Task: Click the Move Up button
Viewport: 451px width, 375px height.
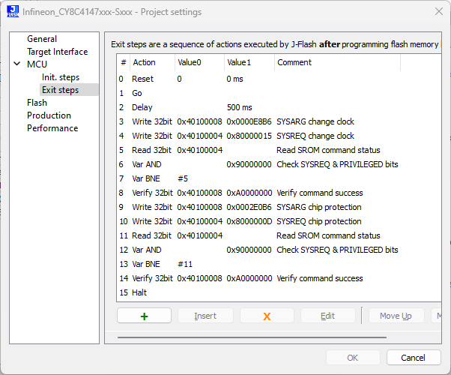Action: coord(396,316)
